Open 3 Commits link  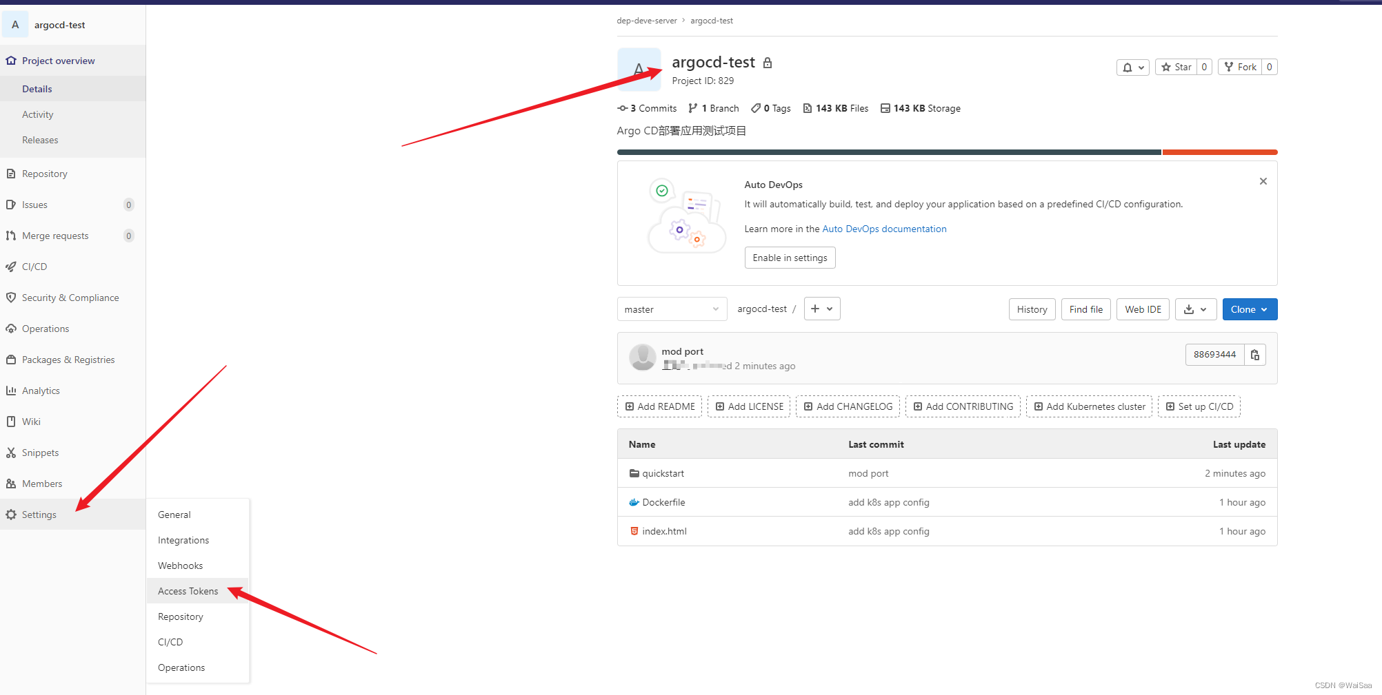tap(647, 108)
